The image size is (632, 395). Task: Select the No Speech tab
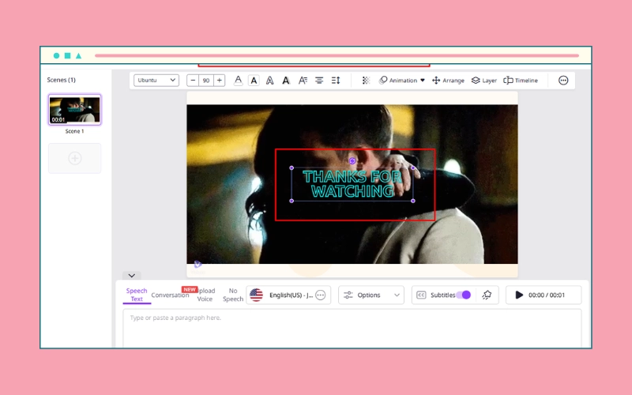233,295
